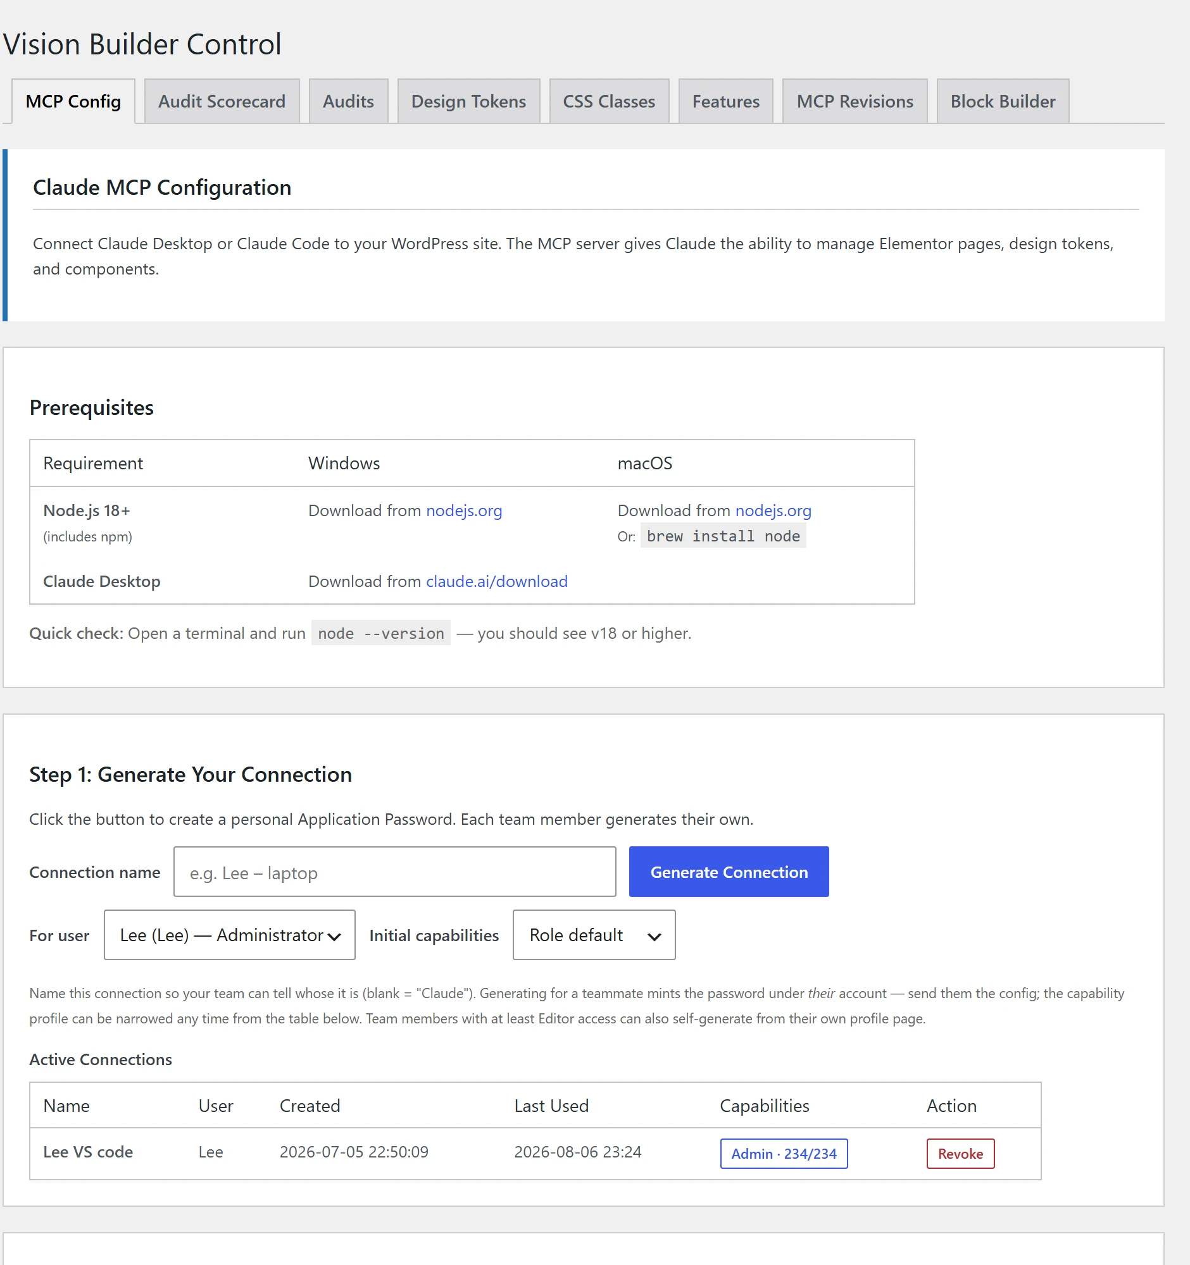Viewport: 1190px width, 1265px height.
Task: Click the 'macOS' column header in Prerequisites
Action: tap(644, 463)
